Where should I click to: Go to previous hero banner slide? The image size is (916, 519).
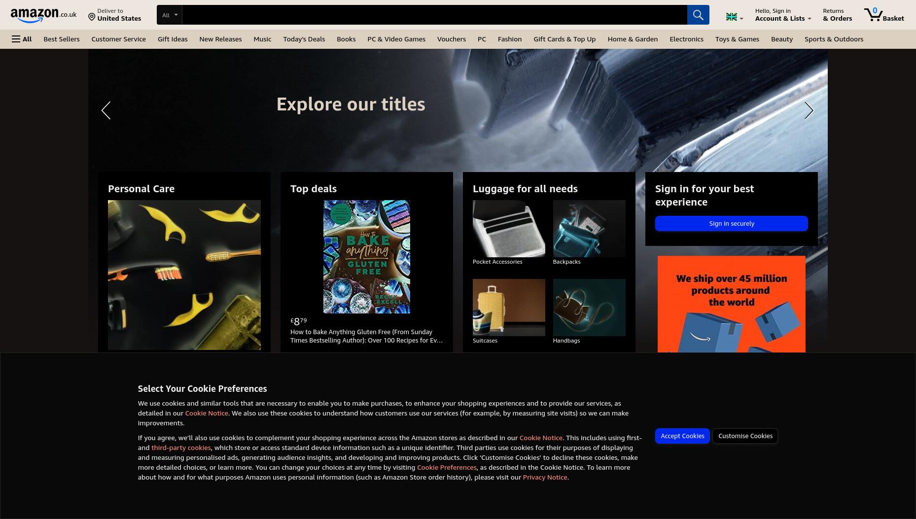pos(106,110)
